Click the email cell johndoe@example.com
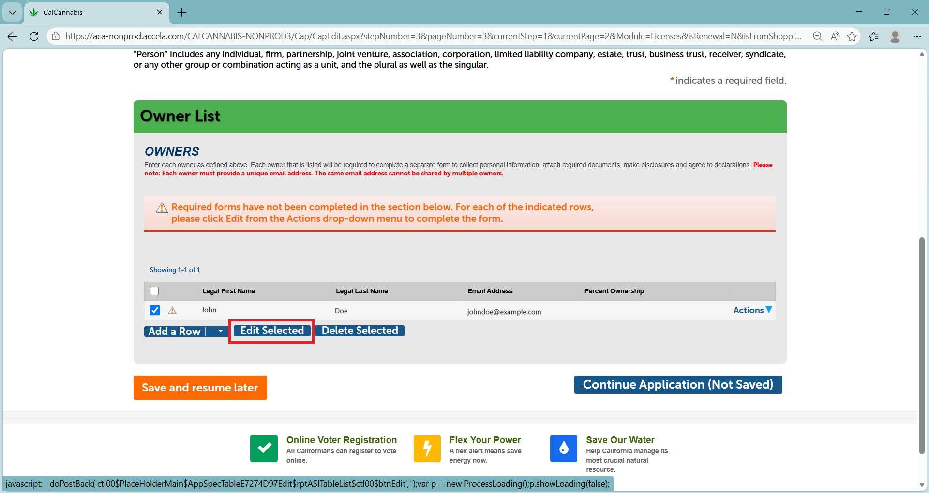The image size is (929, 493). [x=504, y=312]
